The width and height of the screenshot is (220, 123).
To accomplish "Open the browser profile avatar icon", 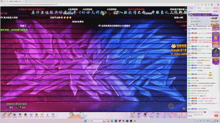I will pos(212,5).
